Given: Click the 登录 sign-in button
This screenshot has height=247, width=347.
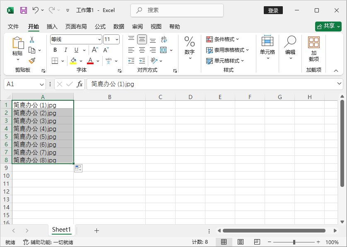Looking at the screenshot, I should point(273,10).
